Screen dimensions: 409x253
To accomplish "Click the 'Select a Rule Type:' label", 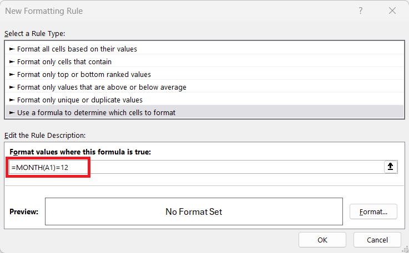I will click(x=35, y=34).
